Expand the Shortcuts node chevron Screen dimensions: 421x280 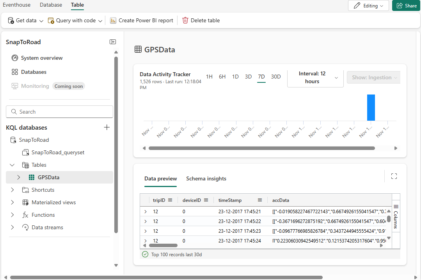tap(12, 190)
